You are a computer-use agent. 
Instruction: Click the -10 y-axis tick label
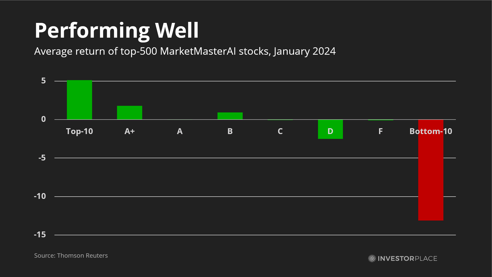click(40, 196)
